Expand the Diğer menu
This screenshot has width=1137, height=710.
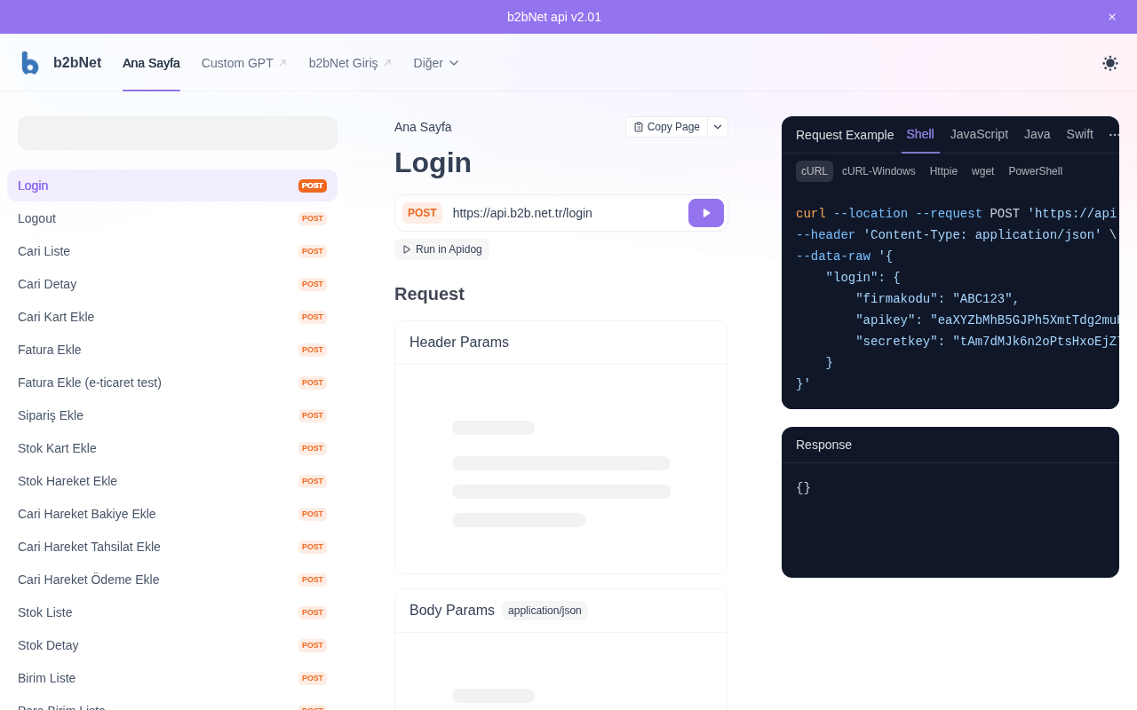[x=436, y=63]
